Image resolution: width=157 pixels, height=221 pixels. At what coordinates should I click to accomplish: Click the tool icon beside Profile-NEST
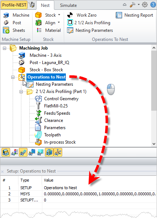click(31, 5)
